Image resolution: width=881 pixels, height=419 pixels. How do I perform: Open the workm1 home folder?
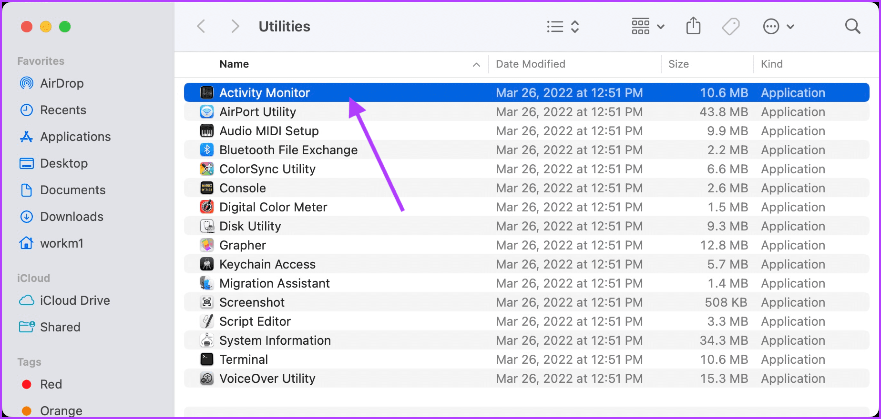coord(51,243)
